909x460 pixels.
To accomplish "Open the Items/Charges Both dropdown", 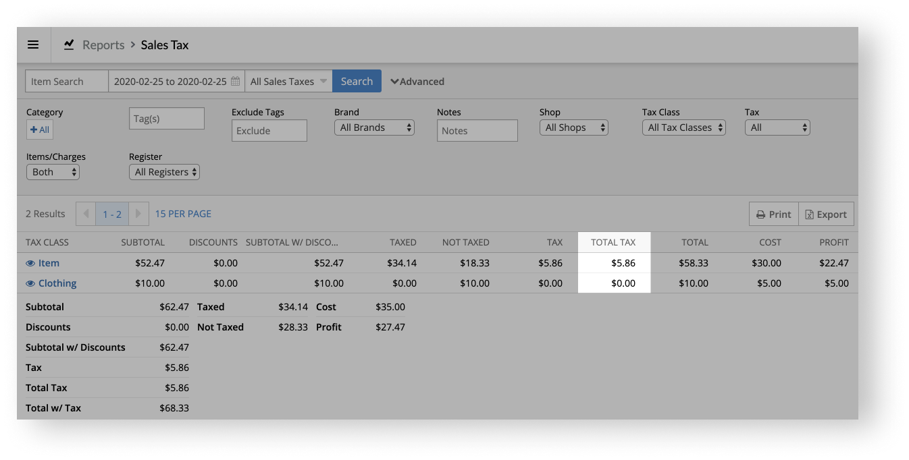I will click(53, 172).
